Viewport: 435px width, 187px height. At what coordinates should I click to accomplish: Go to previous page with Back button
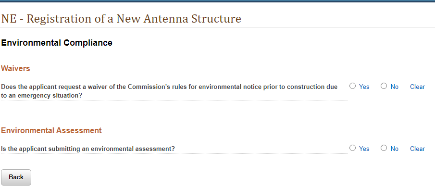[x=16, y=177]
